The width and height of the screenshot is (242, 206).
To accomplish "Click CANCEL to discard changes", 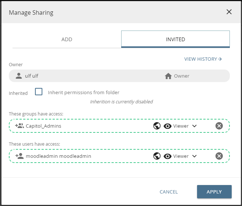I will click(x=169, y=192).
